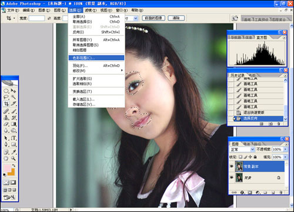Open the 滤镜 menu in the menu bar

coord(91,10)
